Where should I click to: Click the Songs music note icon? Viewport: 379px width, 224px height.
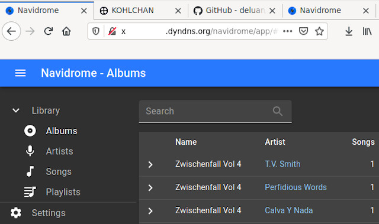[x=30, y=171]
